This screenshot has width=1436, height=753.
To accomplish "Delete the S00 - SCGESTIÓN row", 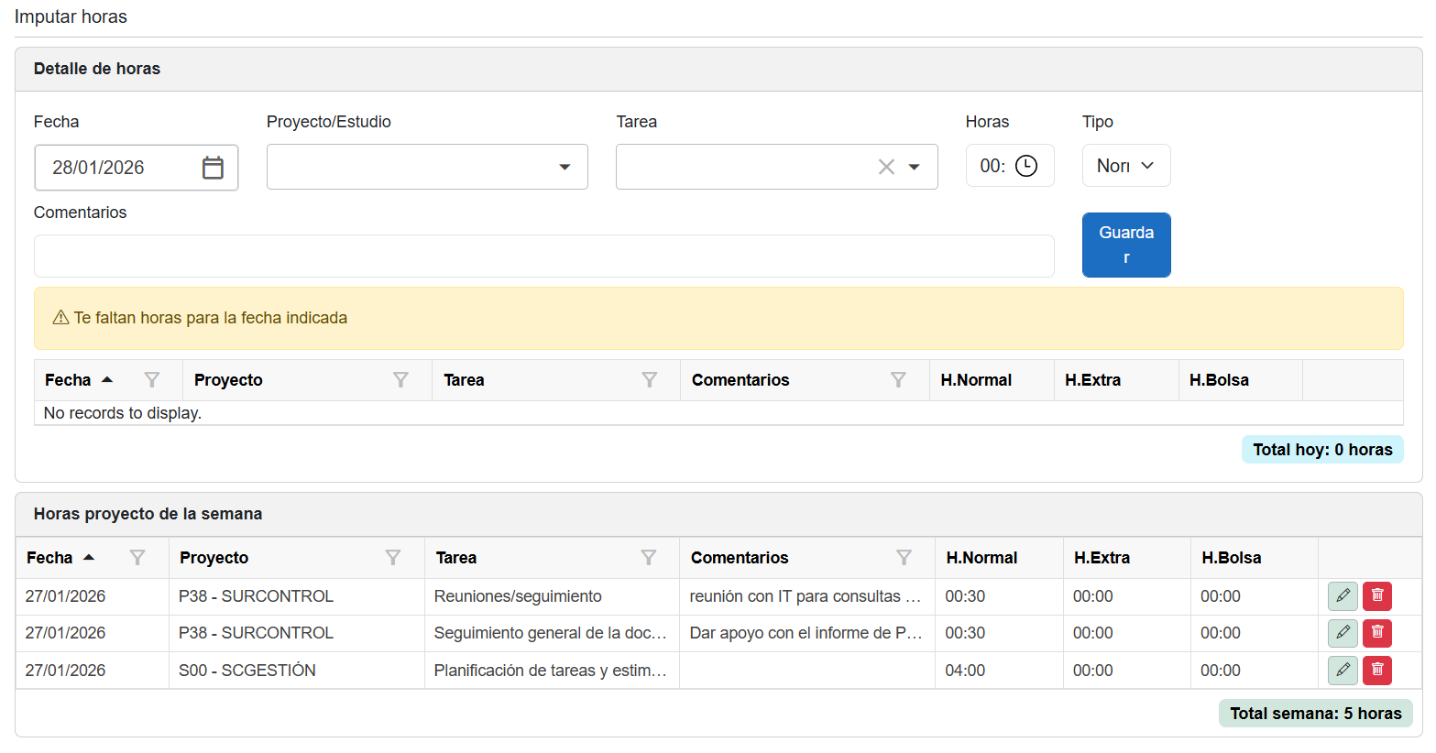I will click(1376, 671).
